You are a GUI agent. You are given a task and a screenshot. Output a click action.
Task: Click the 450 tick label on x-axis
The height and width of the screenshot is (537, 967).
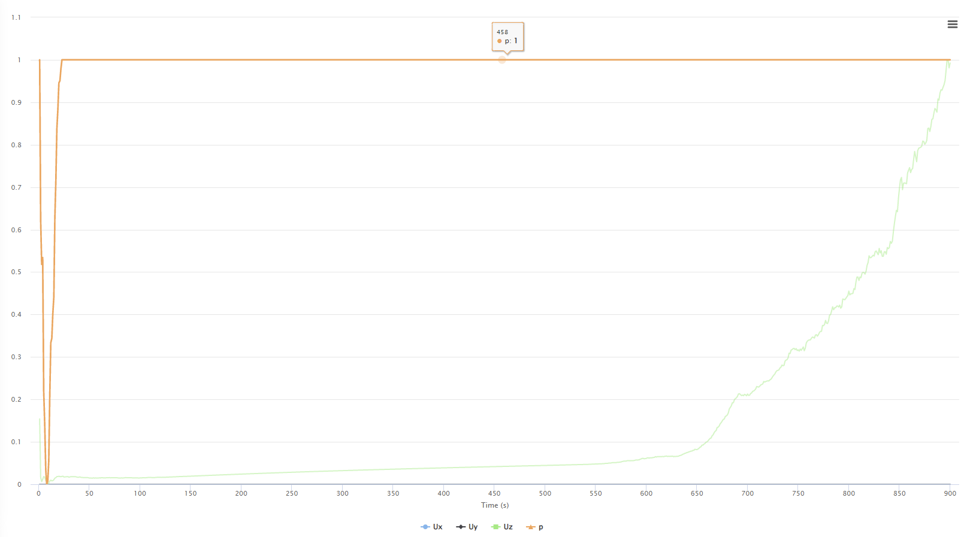[x=494, y=493]
